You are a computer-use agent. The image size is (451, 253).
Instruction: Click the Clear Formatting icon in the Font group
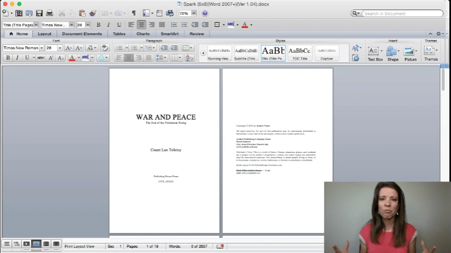click(105, 48)
